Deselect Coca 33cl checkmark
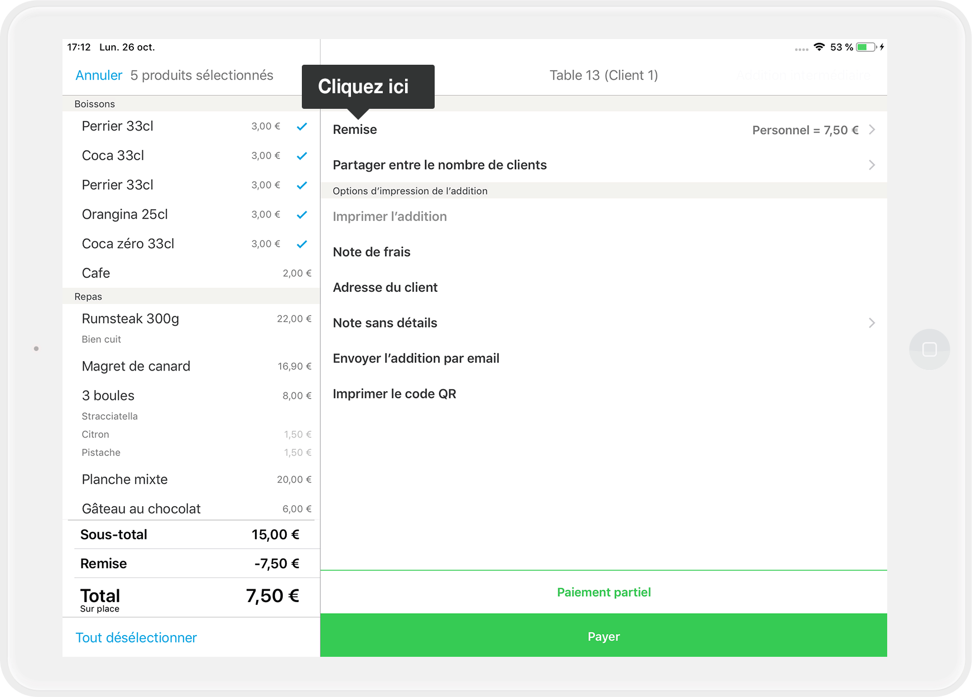 (302, 156)
